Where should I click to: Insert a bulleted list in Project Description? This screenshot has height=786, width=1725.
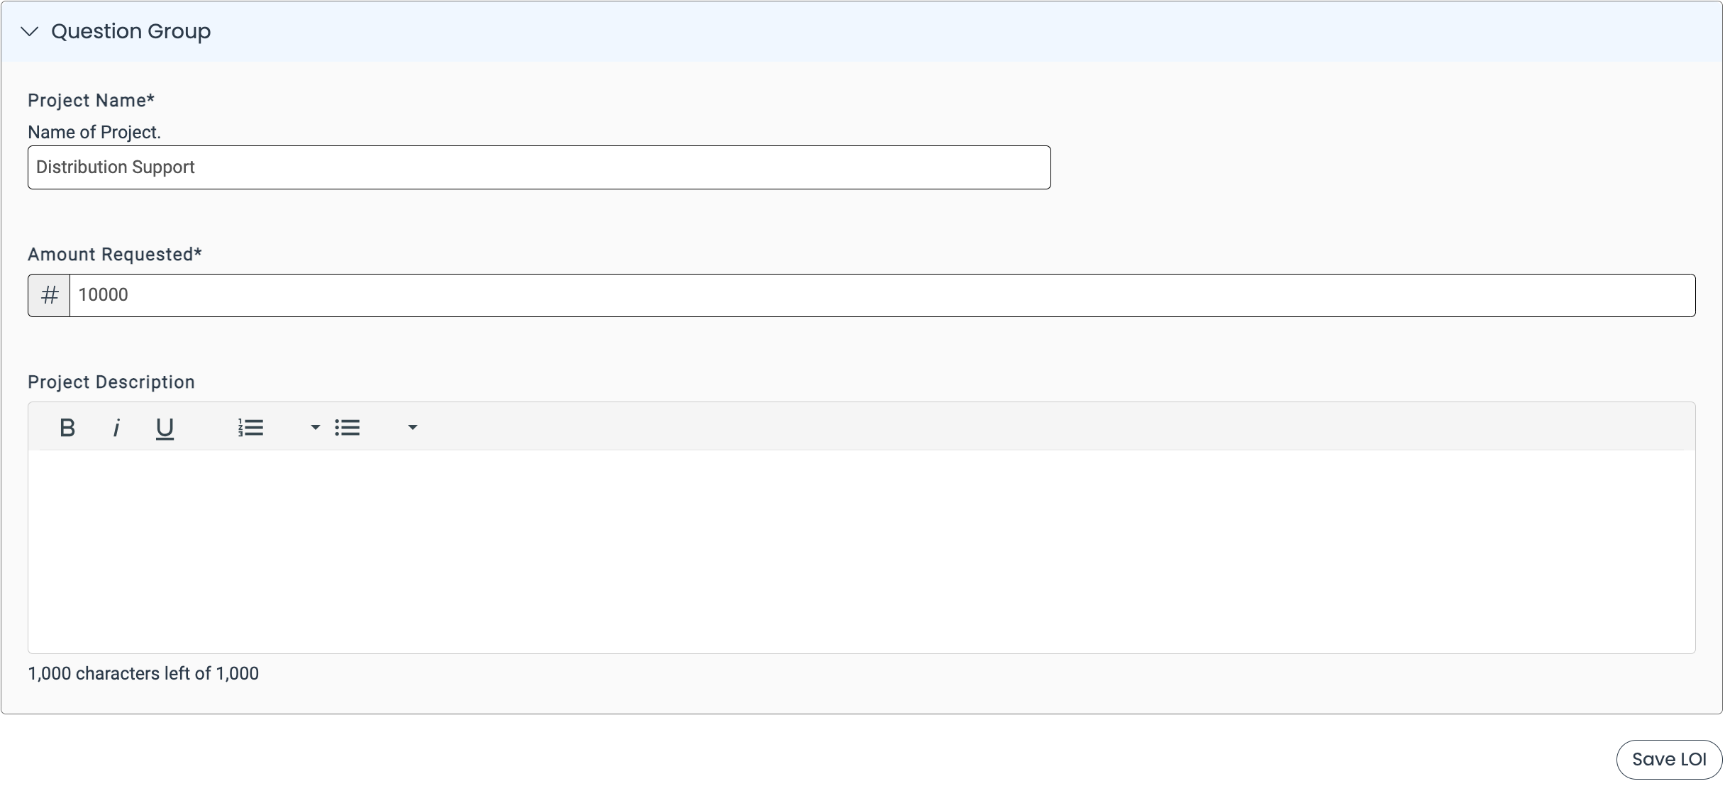(x=348, y=427)
